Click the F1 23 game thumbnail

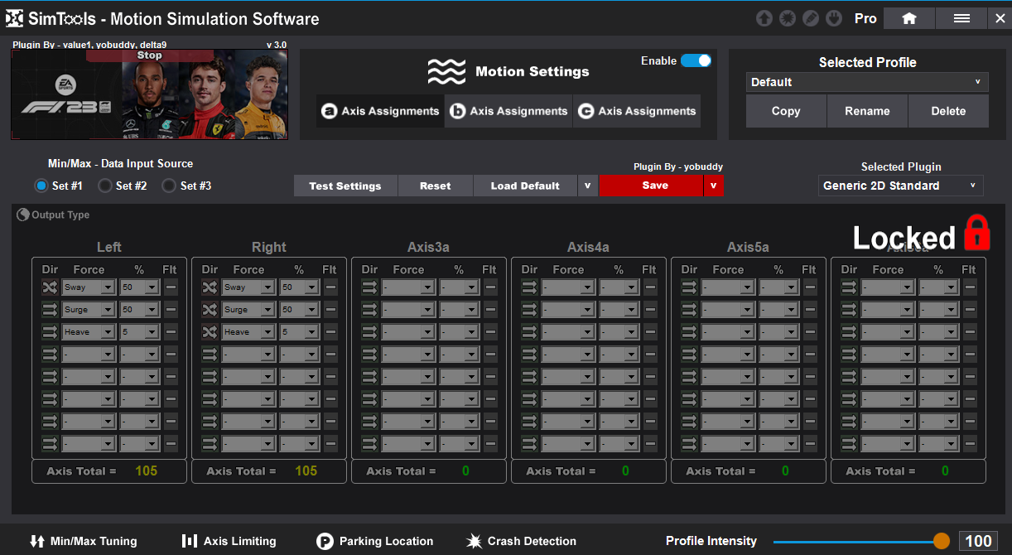(149, 94)
